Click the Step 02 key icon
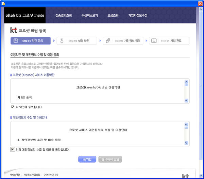 coord(62,41)
